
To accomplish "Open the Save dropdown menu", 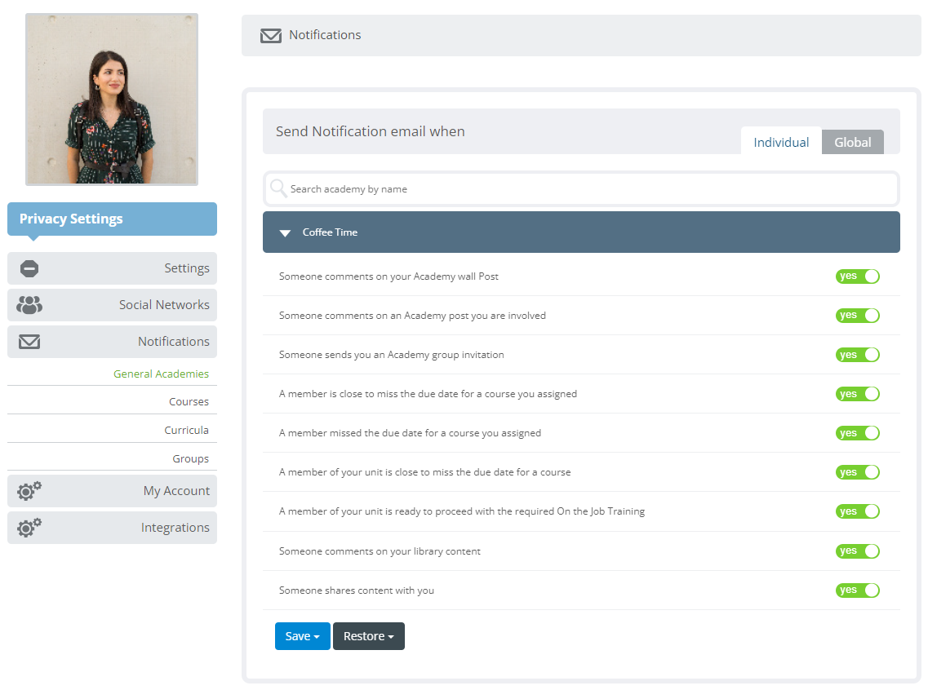I will click(x=302, y=636).
